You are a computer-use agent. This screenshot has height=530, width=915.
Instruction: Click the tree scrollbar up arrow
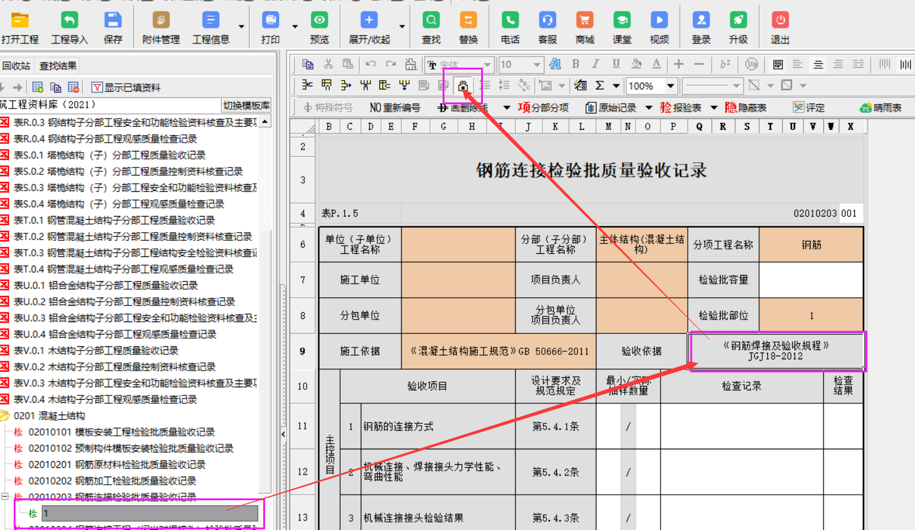coord(266,122)
